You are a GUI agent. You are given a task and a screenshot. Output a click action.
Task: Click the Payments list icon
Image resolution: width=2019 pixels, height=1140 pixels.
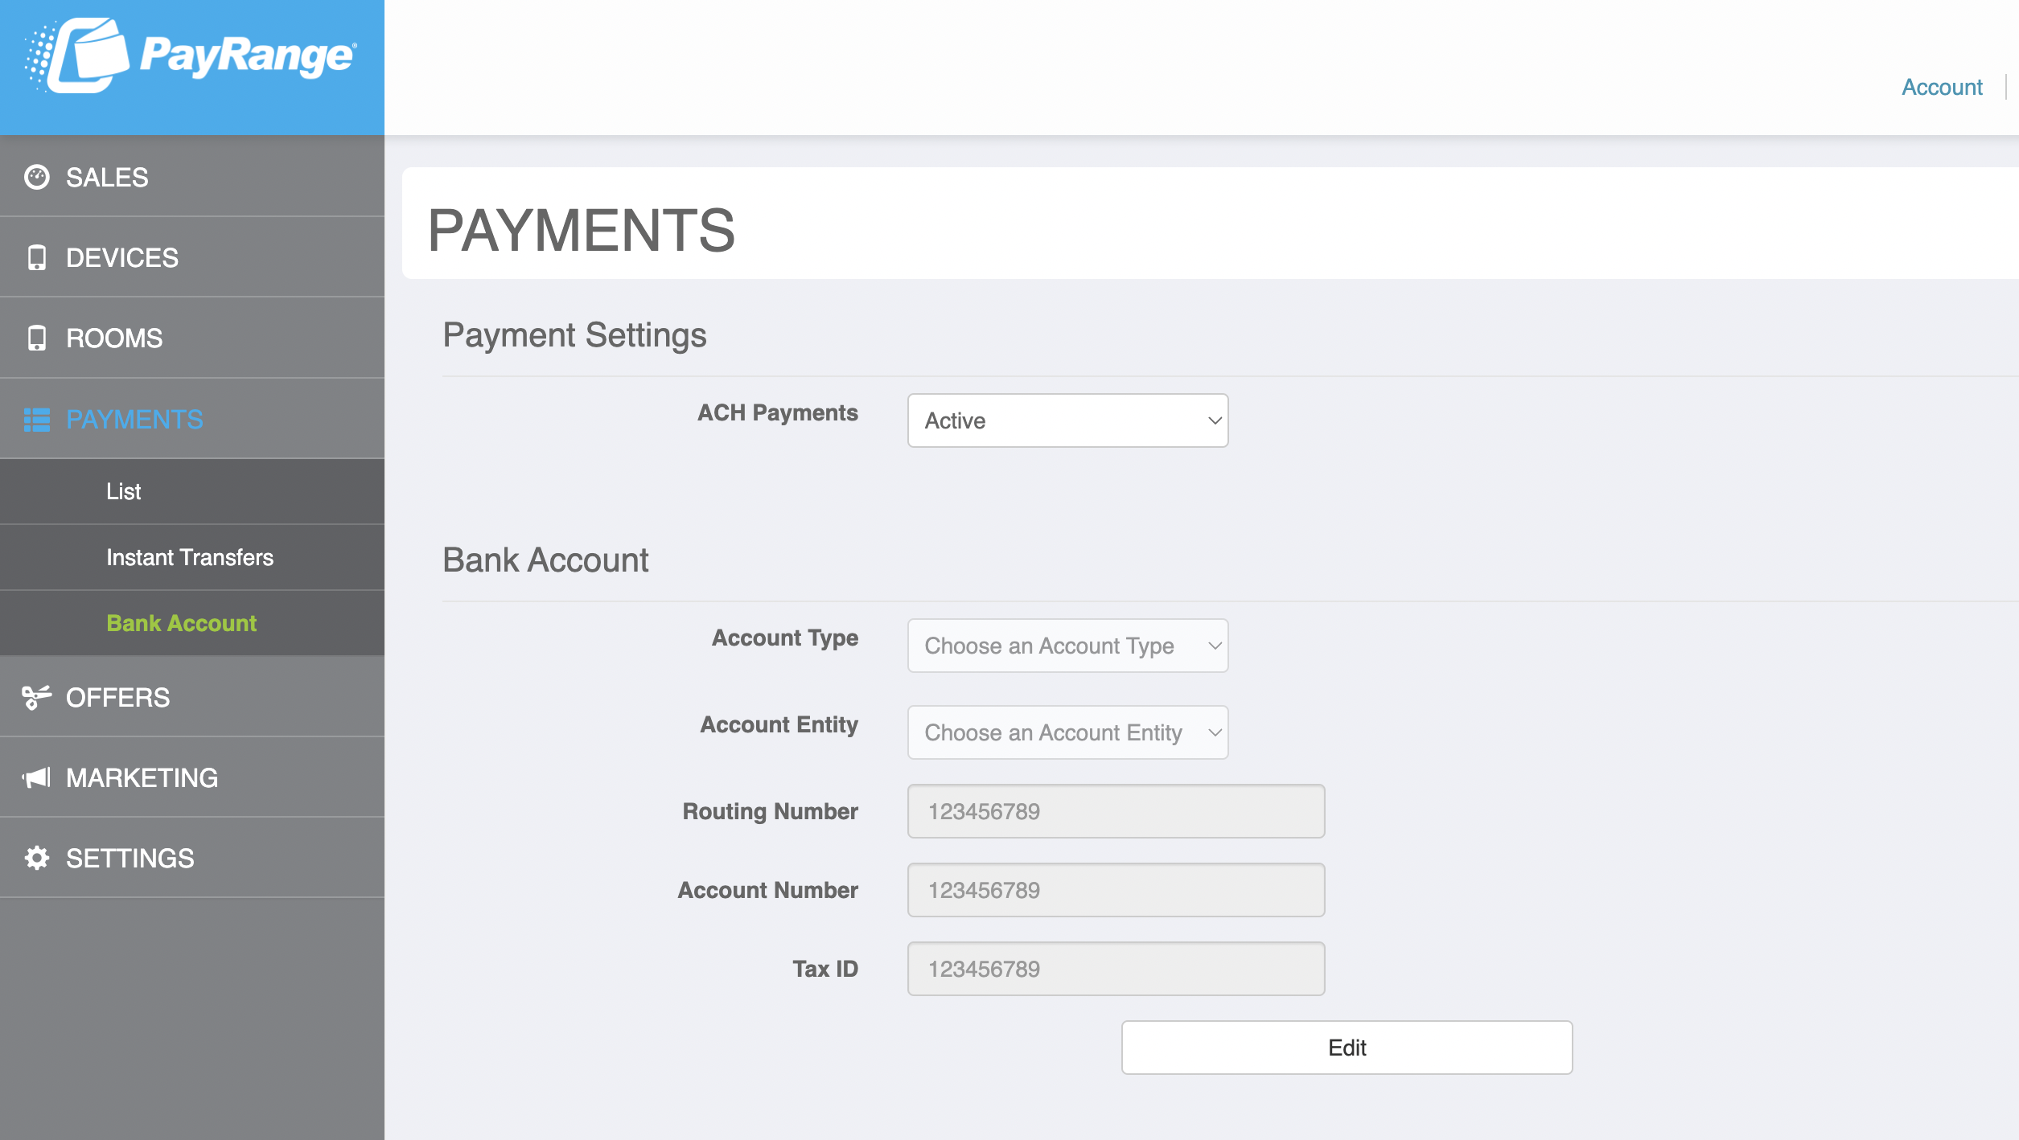[37, 420]
